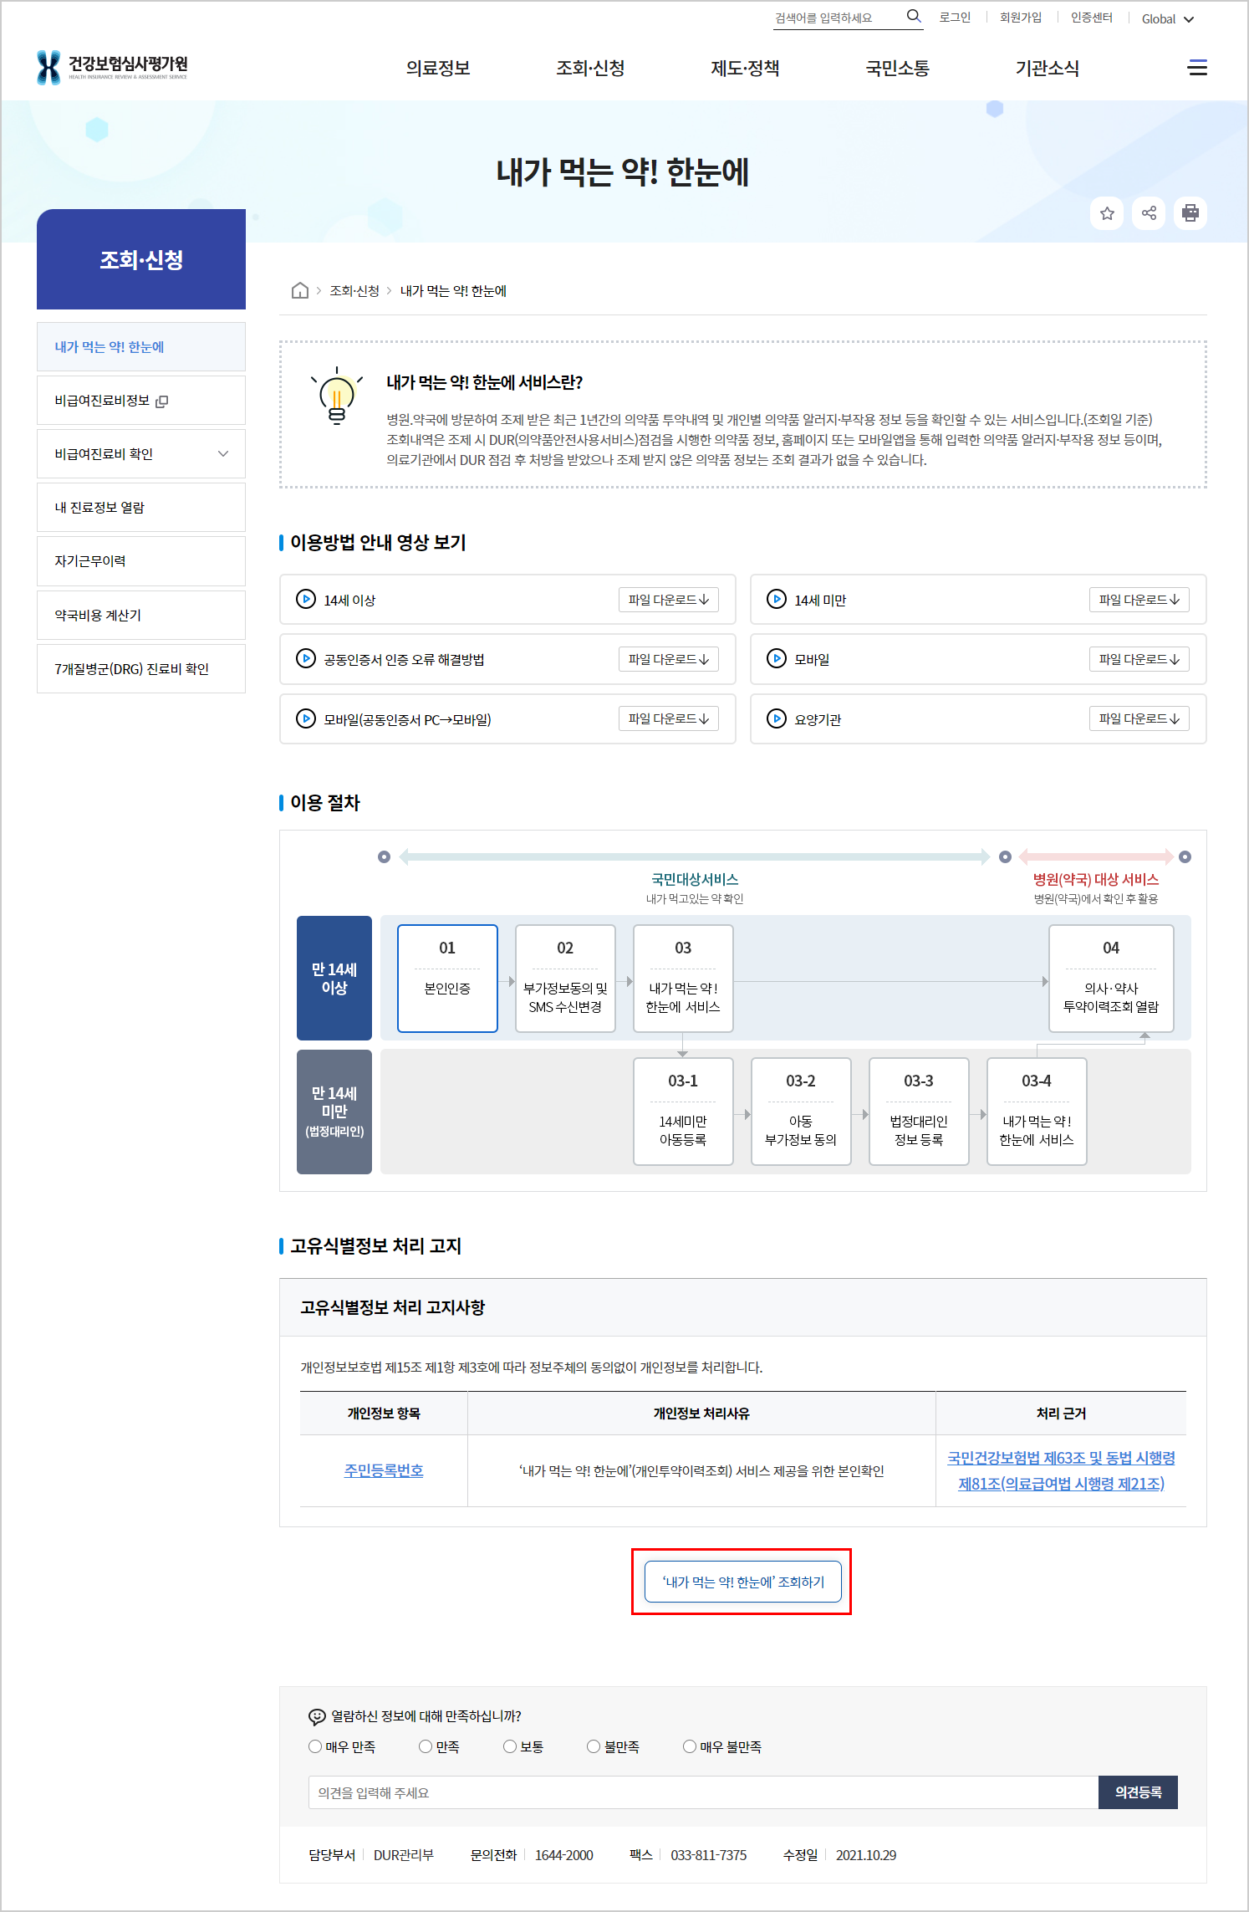Play the 공동인증서 인증 오류 해결방법 video

click(x=306, y=658)
